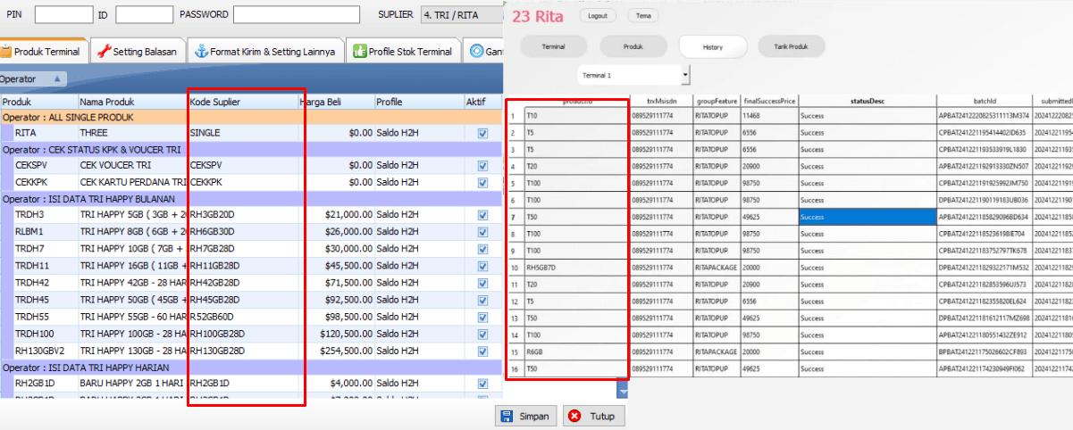The height and width of the screenshot is (430, 1073).
Task: Disable the Aktif checkbox for TRDH42
Action: (482, 282)
